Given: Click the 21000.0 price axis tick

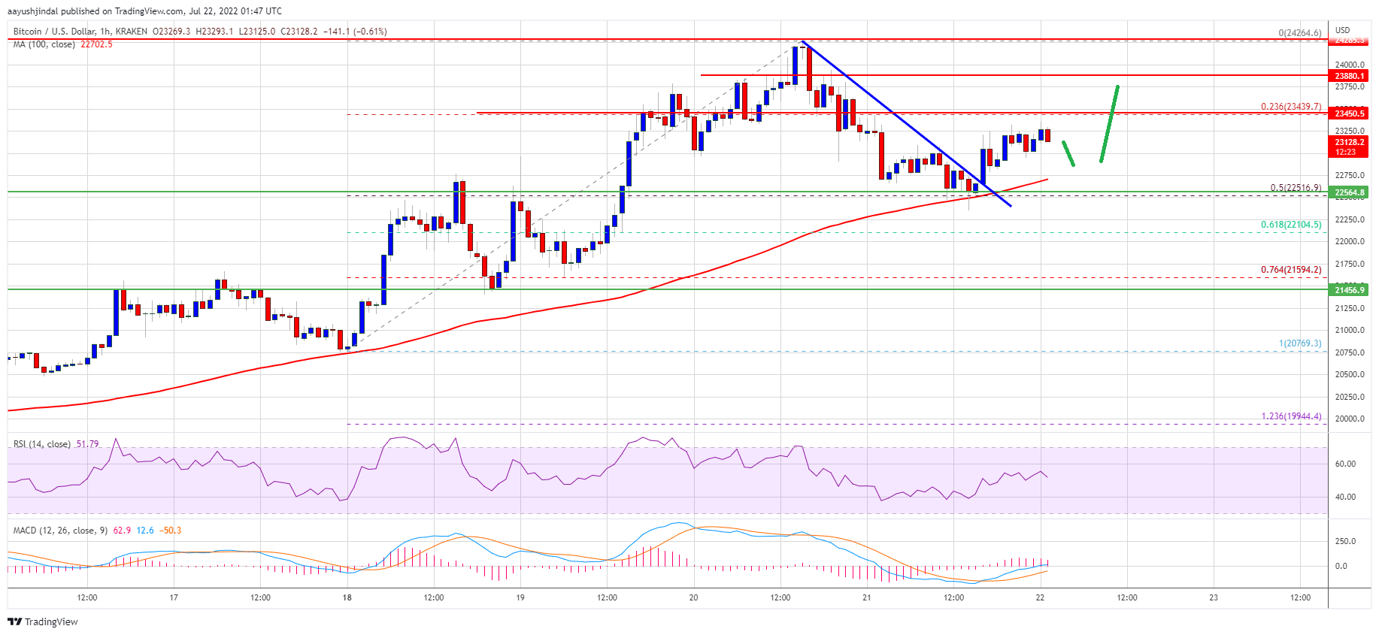Looking at the screenshot, I should 1350,330.
